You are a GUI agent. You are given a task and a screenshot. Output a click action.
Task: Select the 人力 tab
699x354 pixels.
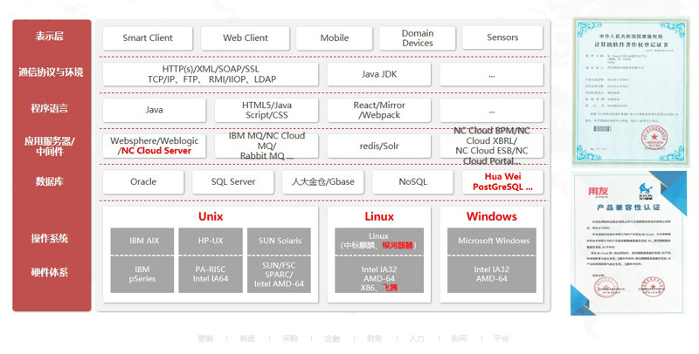coord(417,337)
